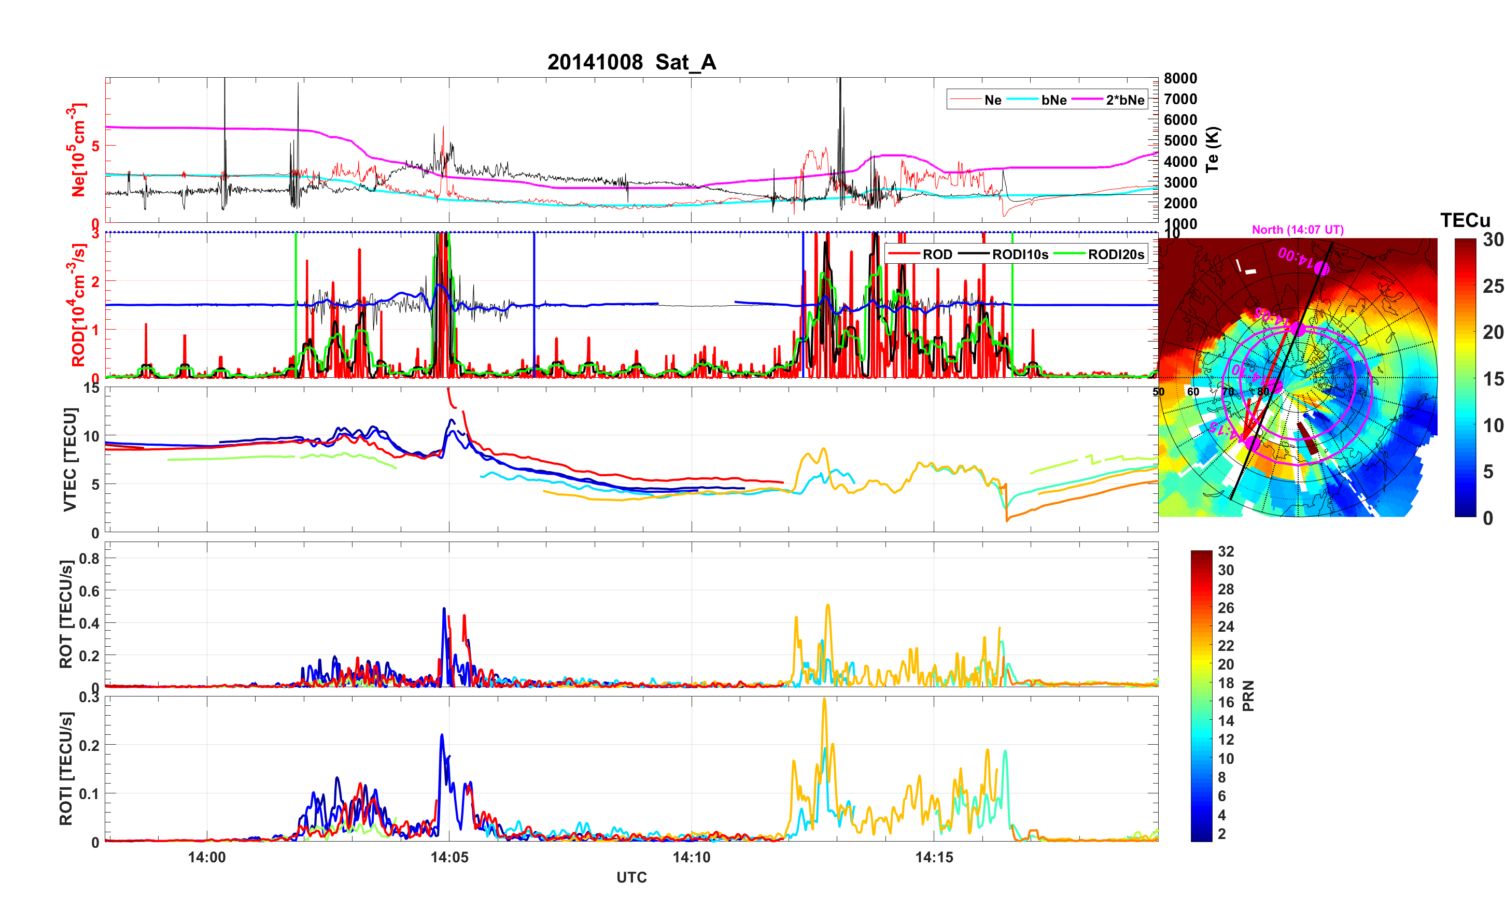
Task: Click the UTC x-axis label
Action: click(631, 877)
